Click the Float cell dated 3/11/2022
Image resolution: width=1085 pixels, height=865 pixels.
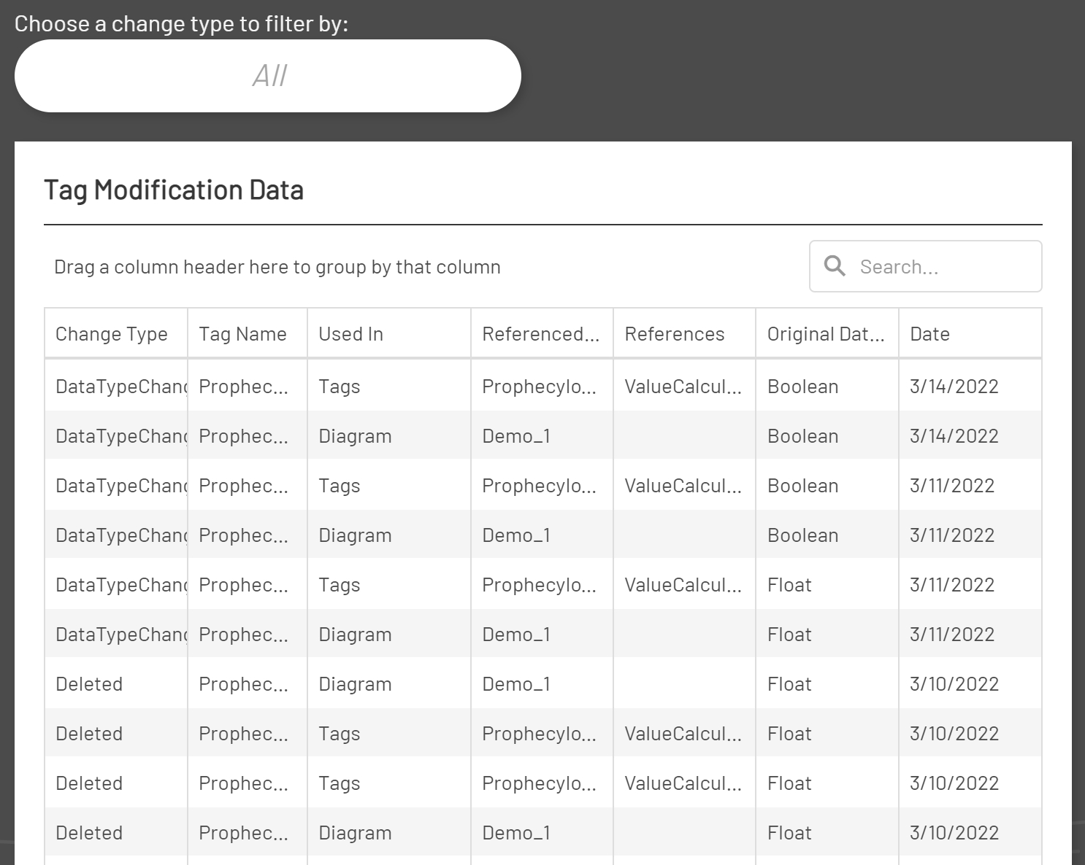click(789, 584)
